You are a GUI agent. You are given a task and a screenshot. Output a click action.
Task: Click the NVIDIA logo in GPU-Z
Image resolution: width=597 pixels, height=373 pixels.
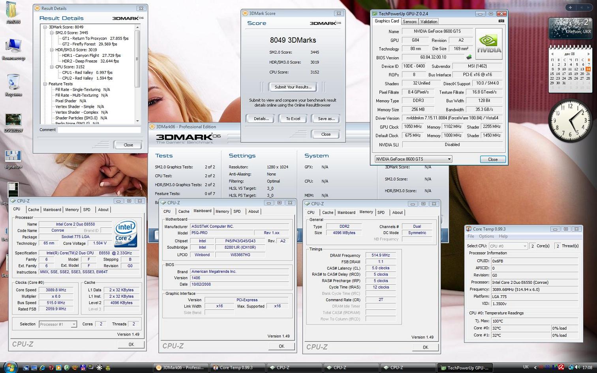(489, 43)
